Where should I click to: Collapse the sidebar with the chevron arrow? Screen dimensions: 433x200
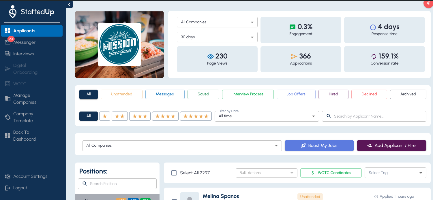pyautogui.click(x=69, y=4)
